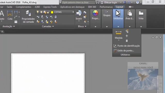The height and width of the screenshot is (93, 165).
Task: Click second icon in upper layer tools row
Action: pos(42,17)
